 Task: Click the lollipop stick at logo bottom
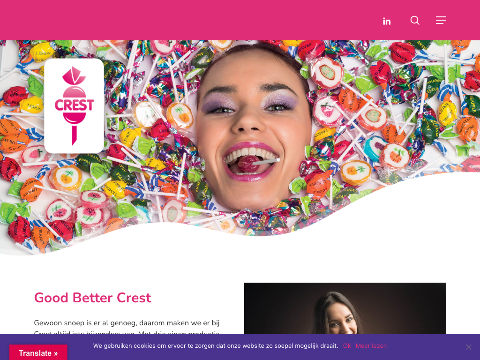tap(74, 135)
